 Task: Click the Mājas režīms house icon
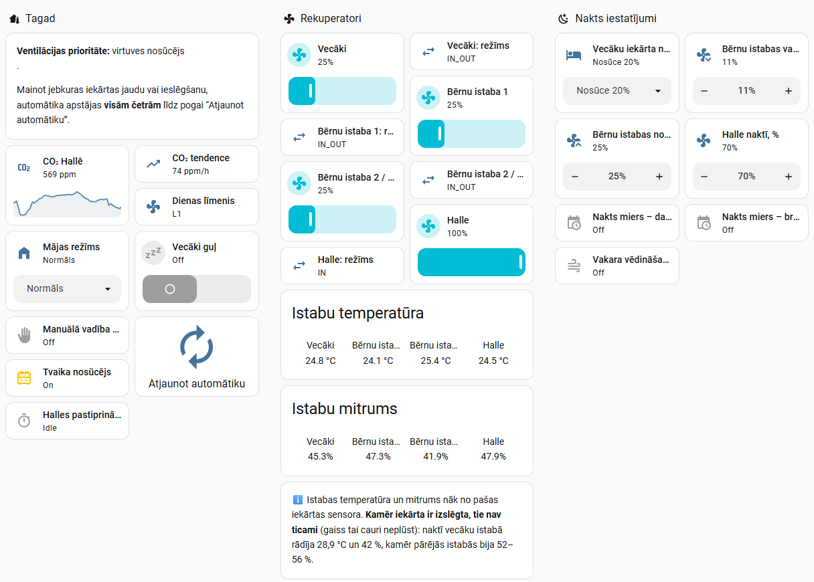coord(24,253)
